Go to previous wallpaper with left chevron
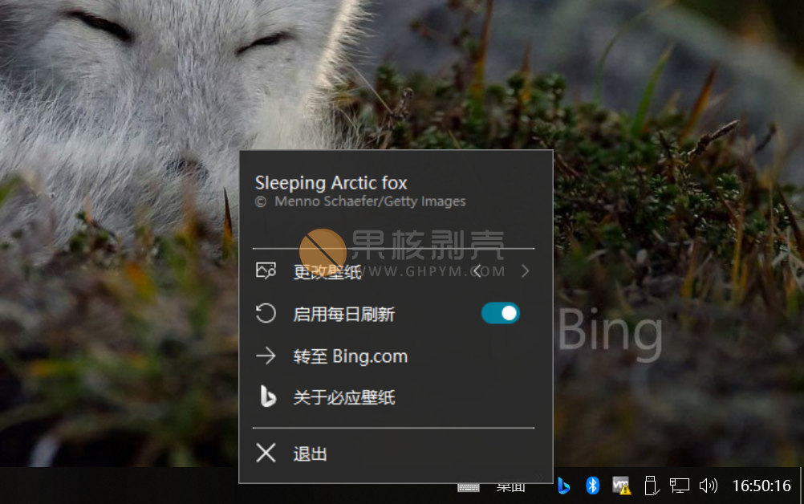Image resolution: width=804 pixels, height=504 pixels. 477,271
